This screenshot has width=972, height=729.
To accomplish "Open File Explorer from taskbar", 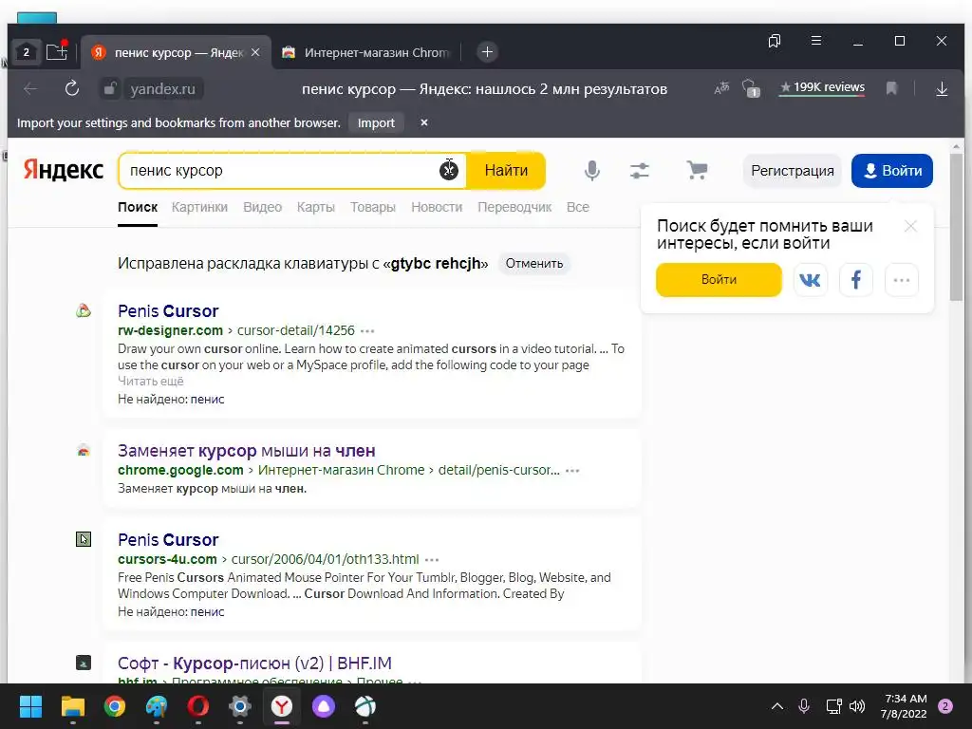I will [72, 706].
